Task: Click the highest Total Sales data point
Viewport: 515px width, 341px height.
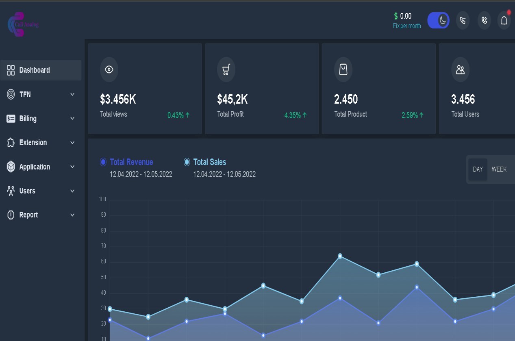Action: [x=340, y=256]
